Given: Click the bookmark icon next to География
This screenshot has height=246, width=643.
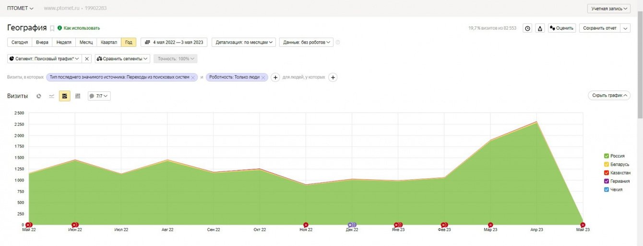Looking at the screenshot, I should click(52, 28).
